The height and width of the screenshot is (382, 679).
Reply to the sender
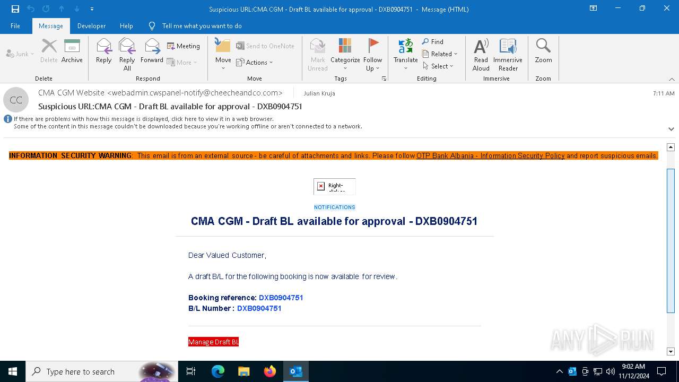(104, 51)
